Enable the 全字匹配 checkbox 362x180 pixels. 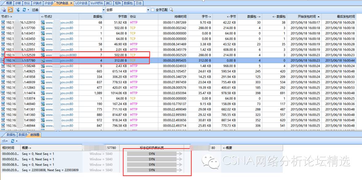153,10
